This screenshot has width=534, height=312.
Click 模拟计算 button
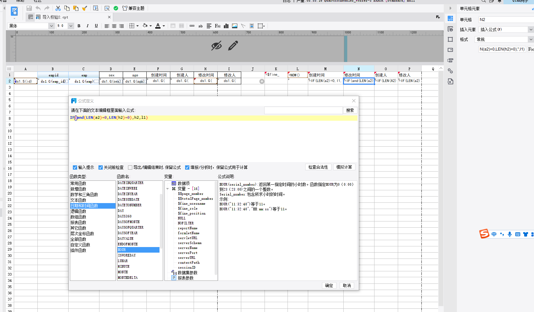pyautogui.click(x=344, y=167)
